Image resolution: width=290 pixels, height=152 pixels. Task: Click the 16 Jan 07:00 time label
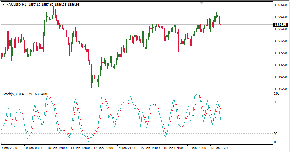coord(173,148)
